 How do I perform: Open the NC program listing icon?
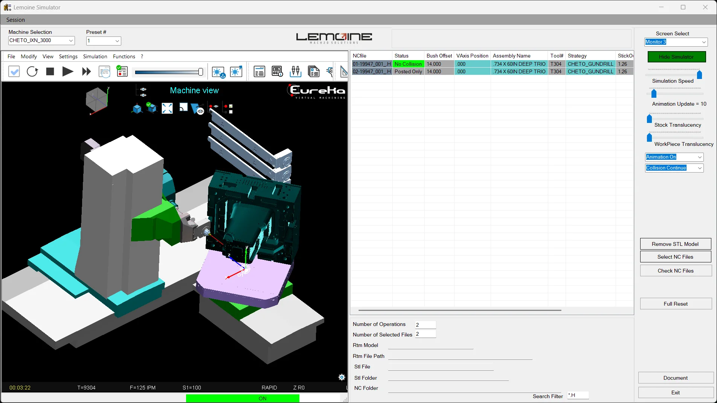(259, 71)
